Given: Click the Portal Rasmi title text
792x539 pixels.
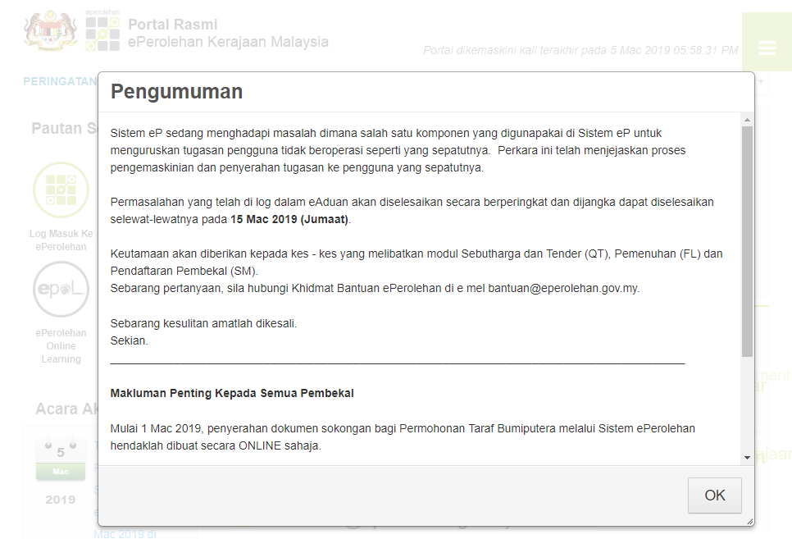Looking at the screenshot, I should (x=173, y=25).
